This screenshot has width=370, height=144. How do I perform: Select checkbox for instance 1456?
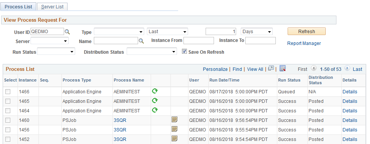coord(8,130)
